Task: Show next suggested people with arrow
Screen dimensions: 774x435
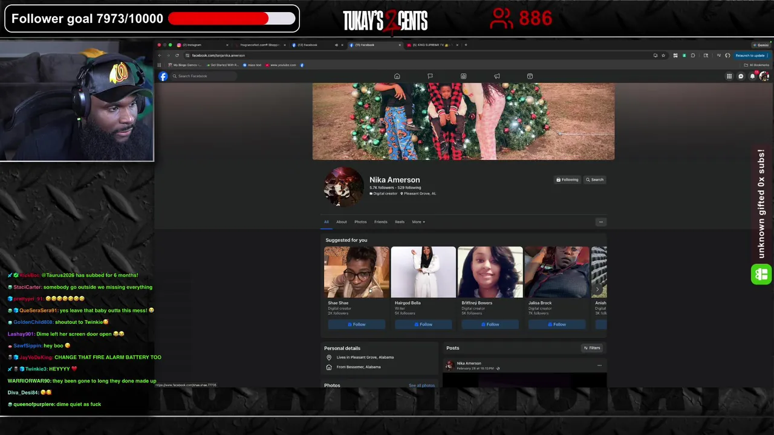Action: (597, 289)
